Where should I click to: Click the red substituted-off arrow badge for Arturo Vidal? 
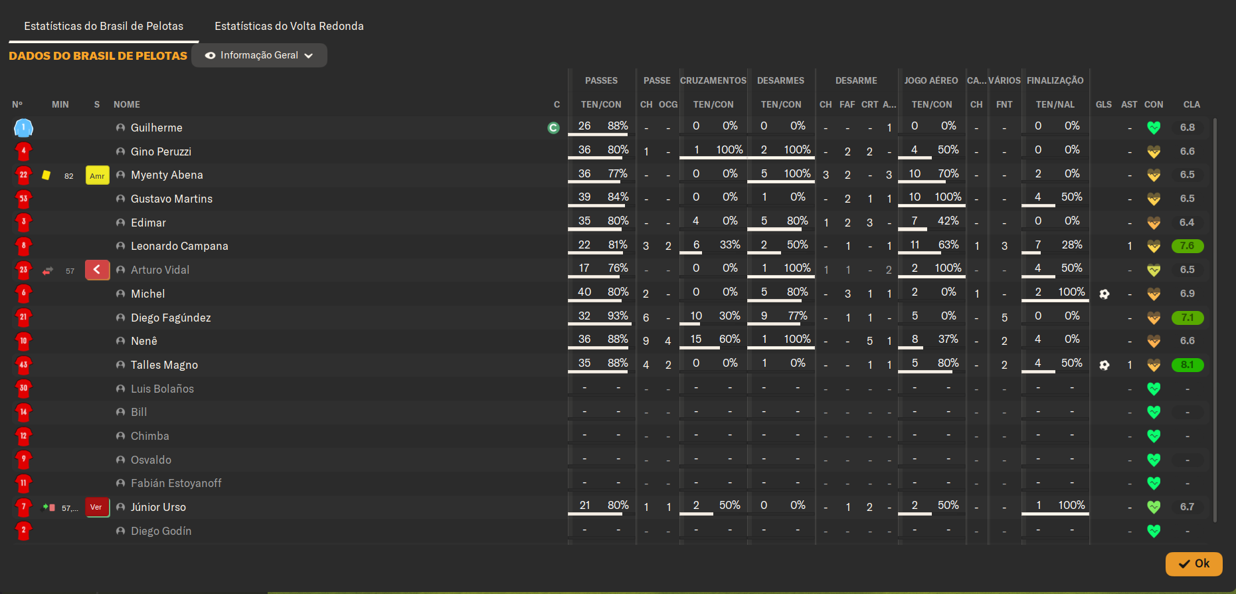[98, 270]
